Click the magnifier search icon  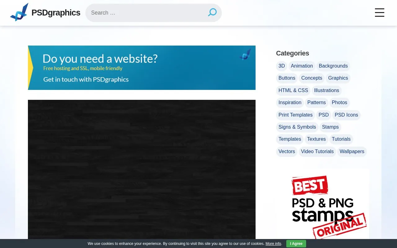click(212, 12)
